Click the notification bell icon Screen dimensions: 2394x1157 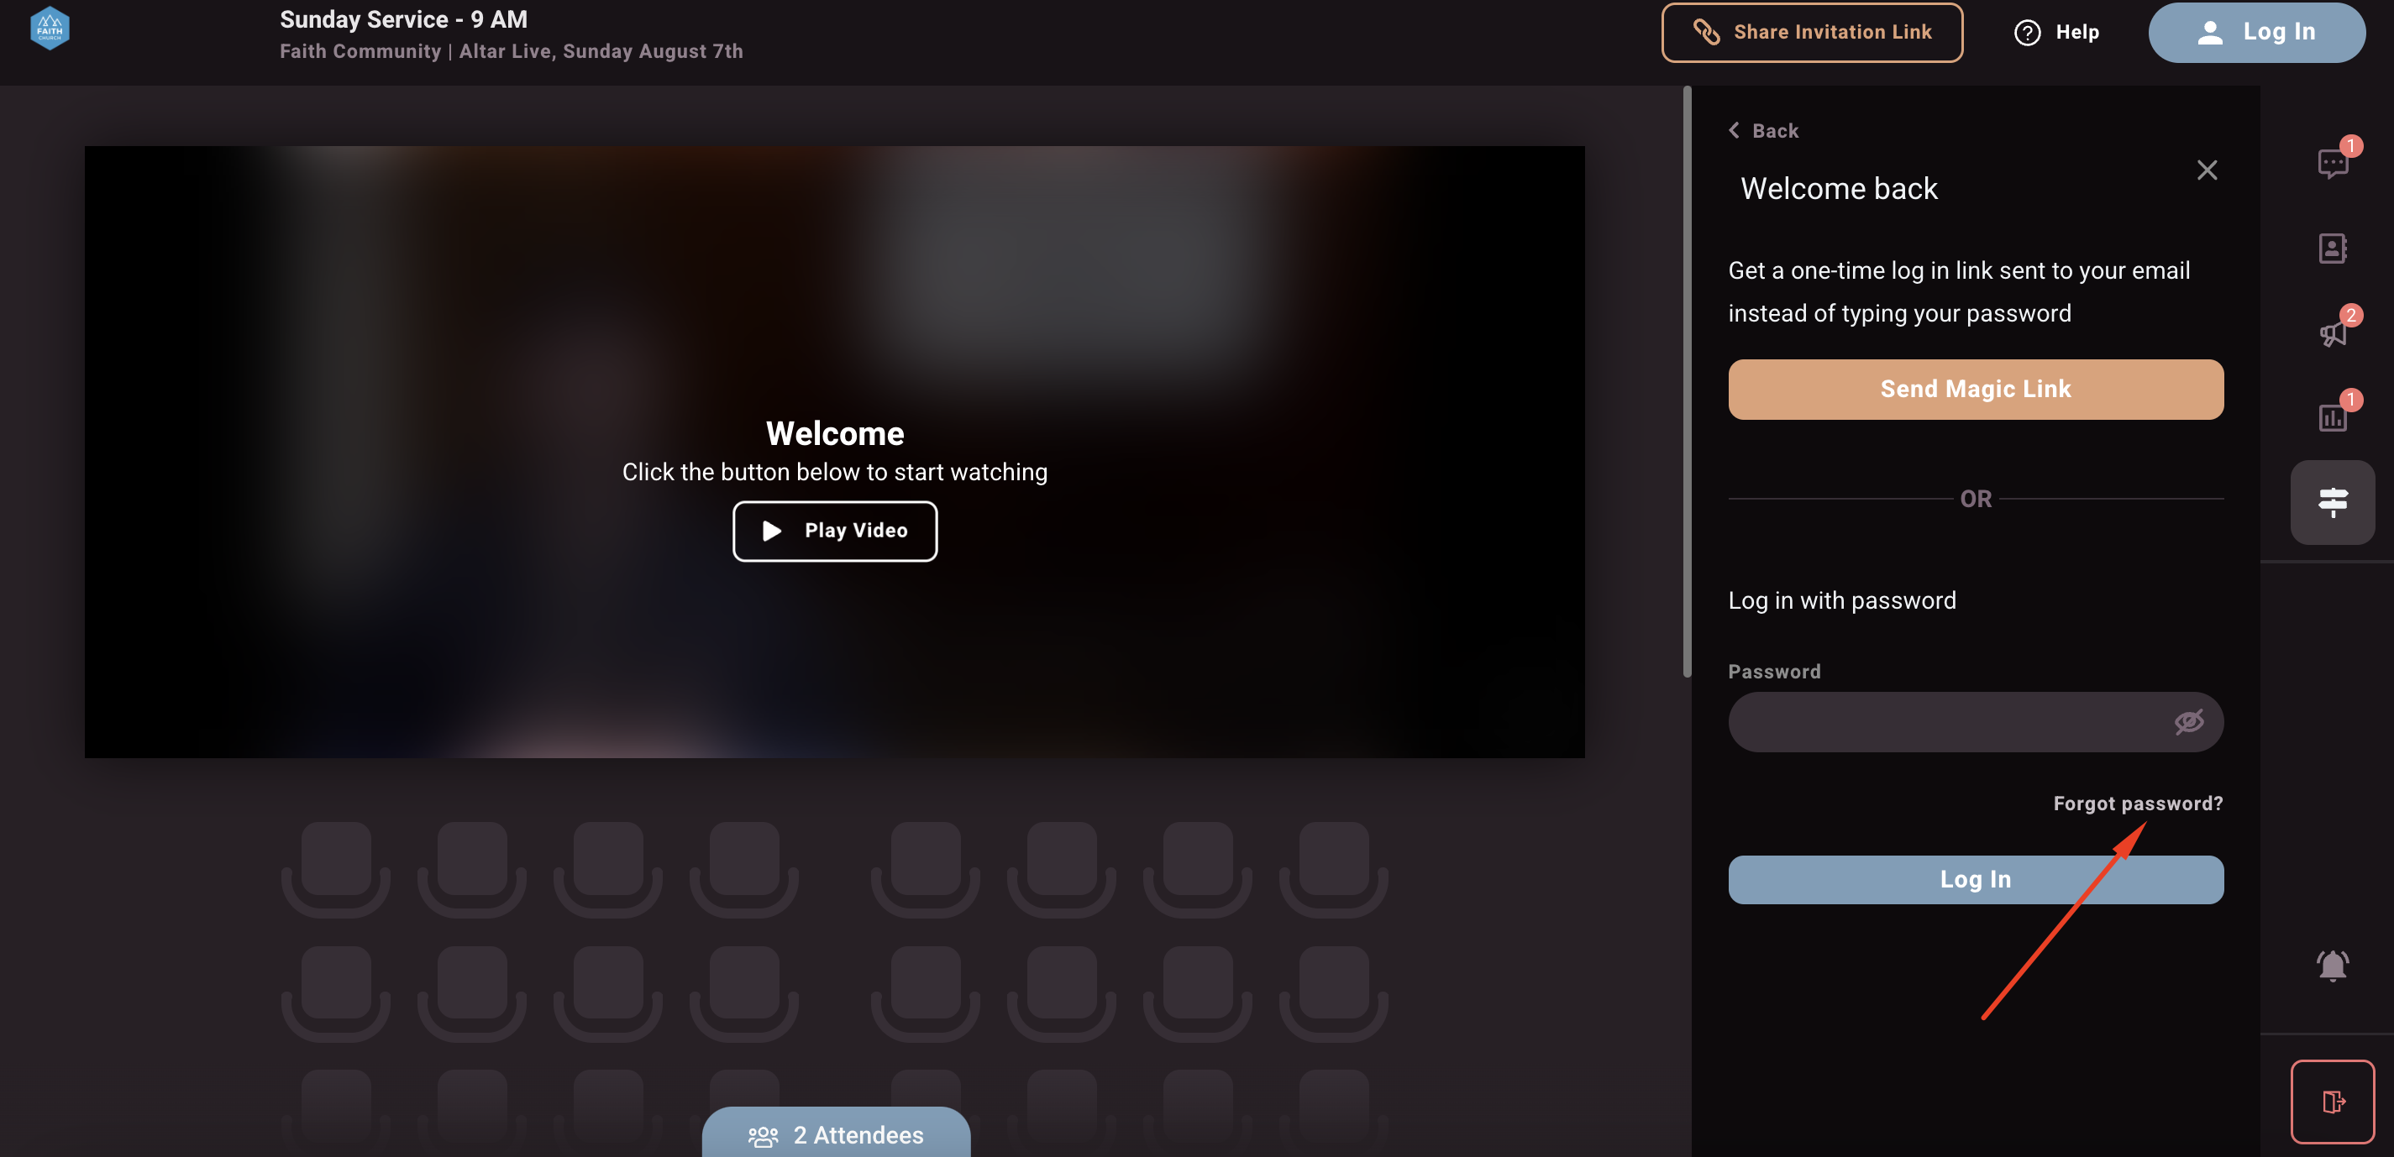point(2332,966)
